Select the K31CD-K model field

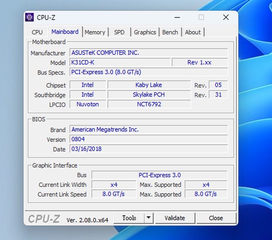point(120,63)
